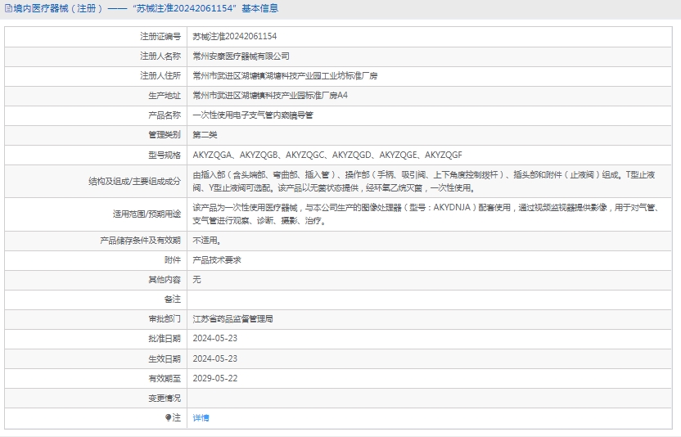Click the document icon beside the page title

(x=8, y=9)
